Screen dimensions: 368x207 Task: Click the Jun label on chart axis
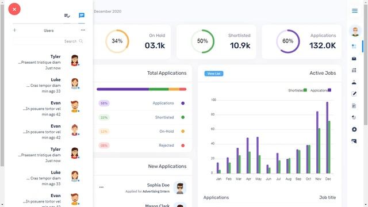(269, 179)
